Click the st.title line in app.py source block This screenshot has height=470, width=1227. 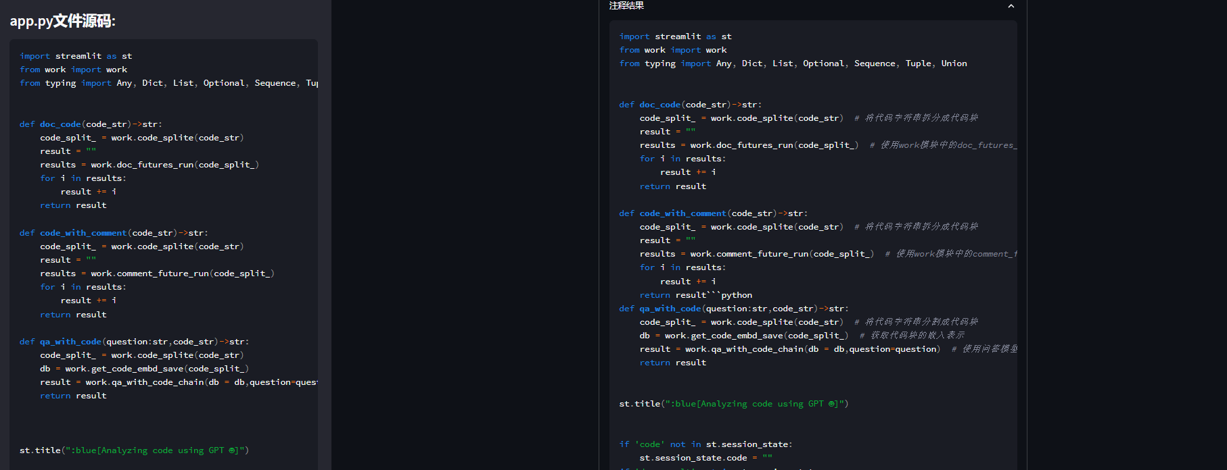point(134,450)
